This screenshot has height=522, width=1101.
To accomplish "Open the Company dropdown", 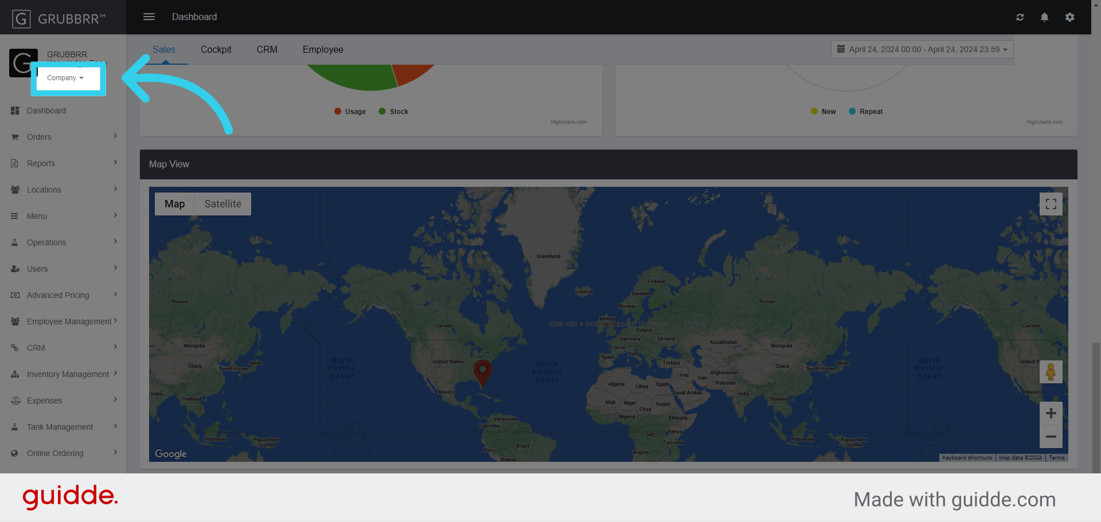I will pos(65,78).
